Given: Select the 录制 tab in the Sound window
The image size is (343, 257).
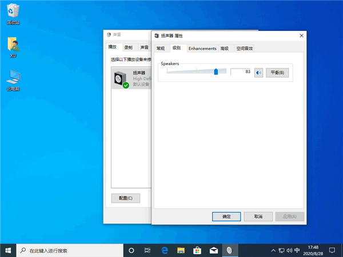Looking at the screenshot, I should [128, 47].
